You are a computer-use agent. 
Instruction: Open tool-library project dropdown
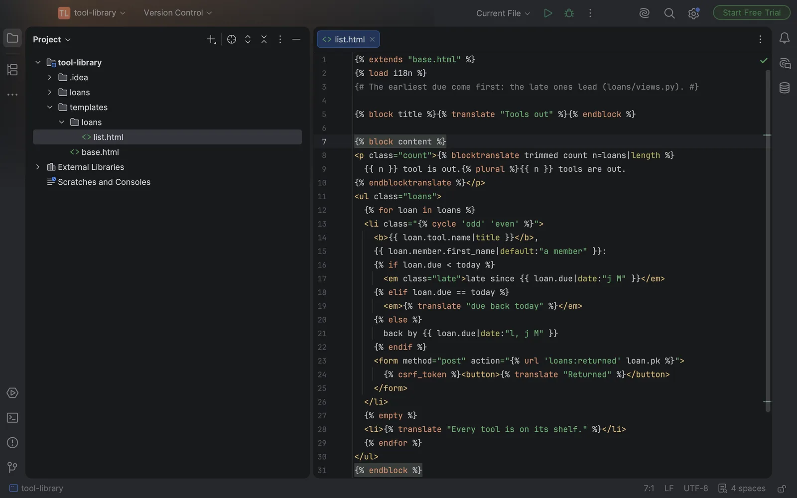(x=92, y=13)
